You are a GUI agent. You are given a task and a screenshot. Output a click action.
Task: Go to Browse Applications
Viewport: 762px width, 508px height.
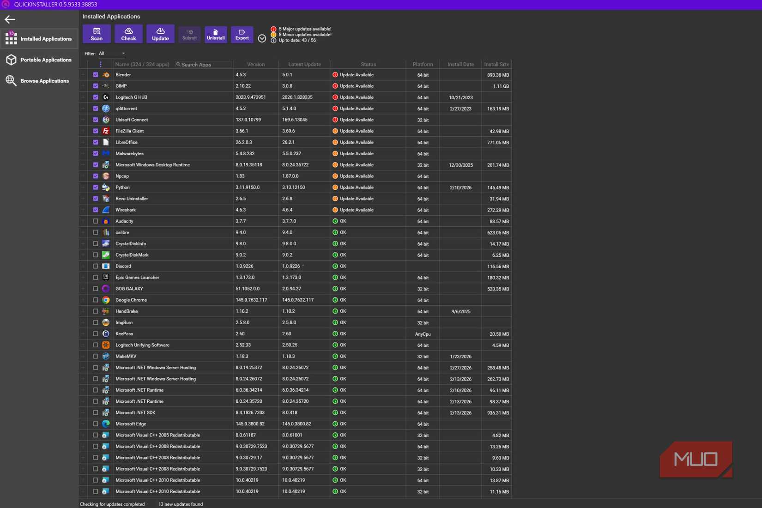[x=39, y=81]
